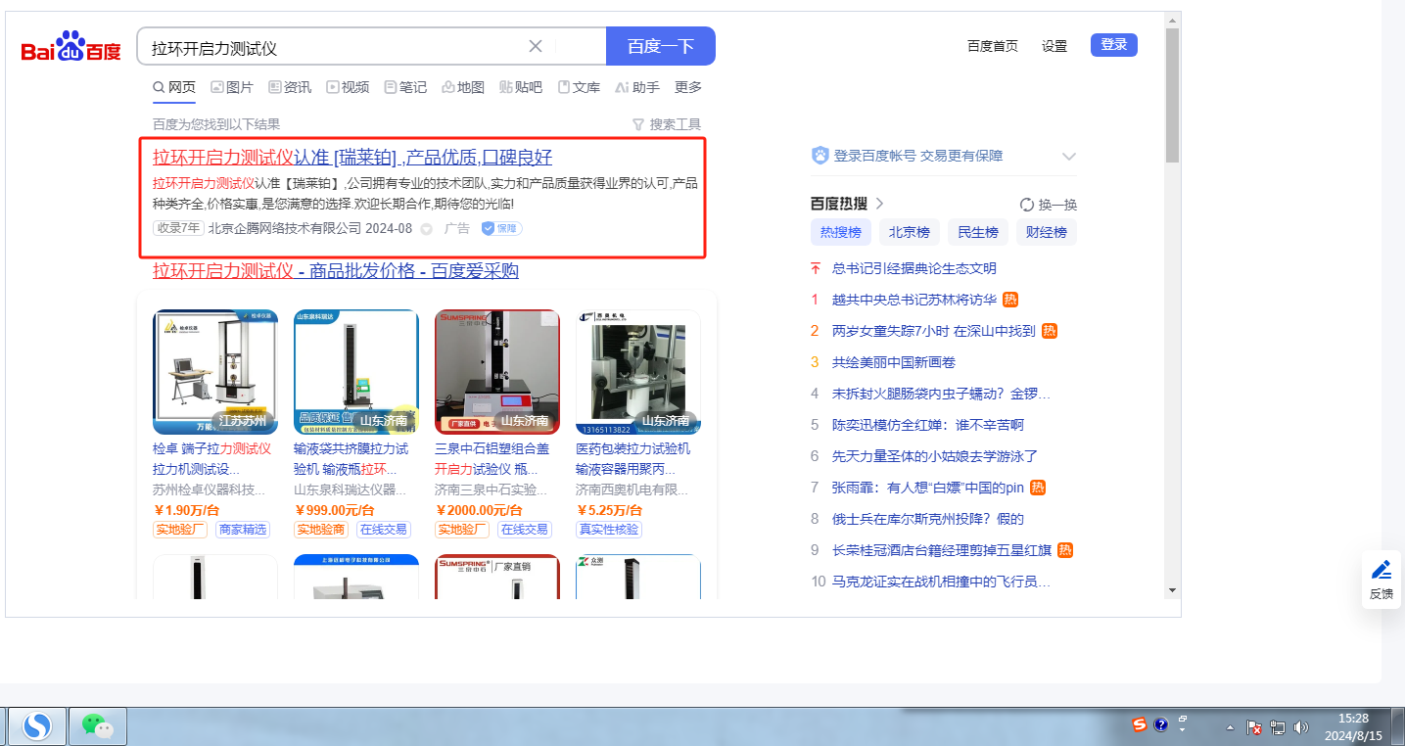Screen dimensions: 1405x746
Task: Open WeChat from the taskbar
Action: [x=97, y=725]
